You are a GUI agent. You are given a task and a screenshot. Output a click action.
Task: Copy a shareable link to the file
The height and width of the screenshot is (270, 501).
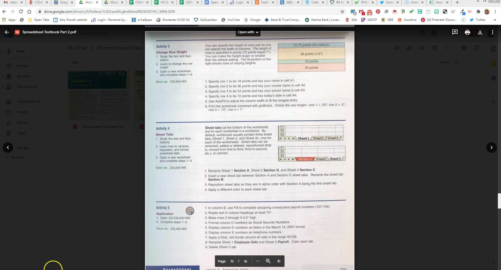pos(397,48)
